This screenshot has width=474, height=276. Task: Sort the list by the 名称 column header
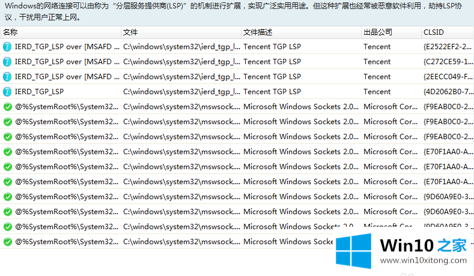[x=61, y=32]
